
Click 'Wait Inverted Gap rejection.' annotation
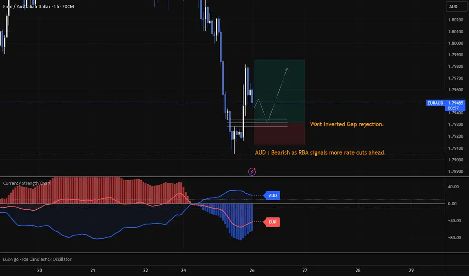(x=347, y=124)
